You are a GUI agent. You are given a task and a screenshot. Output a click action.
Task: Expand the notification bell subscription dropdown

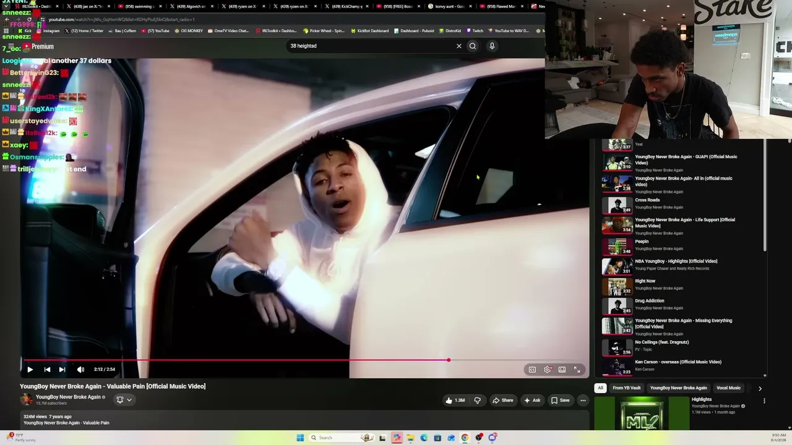tap(124, 400)
